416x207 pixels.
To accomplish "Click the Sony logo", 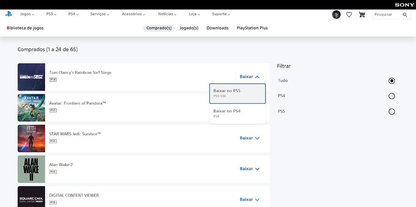I will [x=404, y=5].
